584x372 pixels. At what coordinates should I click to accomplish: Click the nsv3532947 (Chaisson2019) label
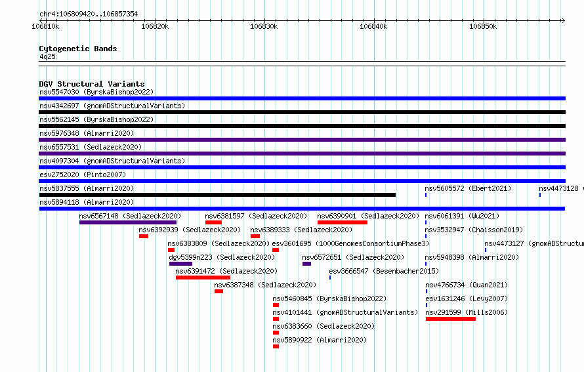tap(474, 230)
